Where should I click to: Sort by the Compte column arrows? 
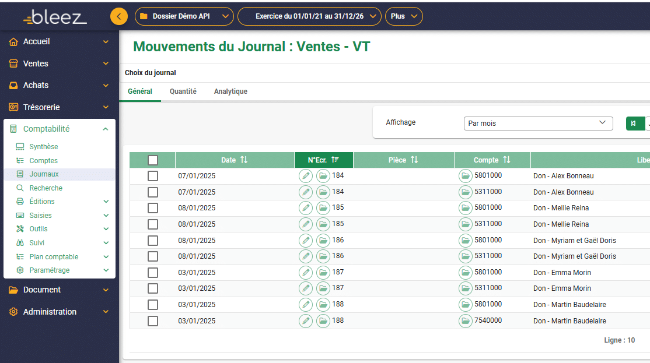click(x=506, y=160)
